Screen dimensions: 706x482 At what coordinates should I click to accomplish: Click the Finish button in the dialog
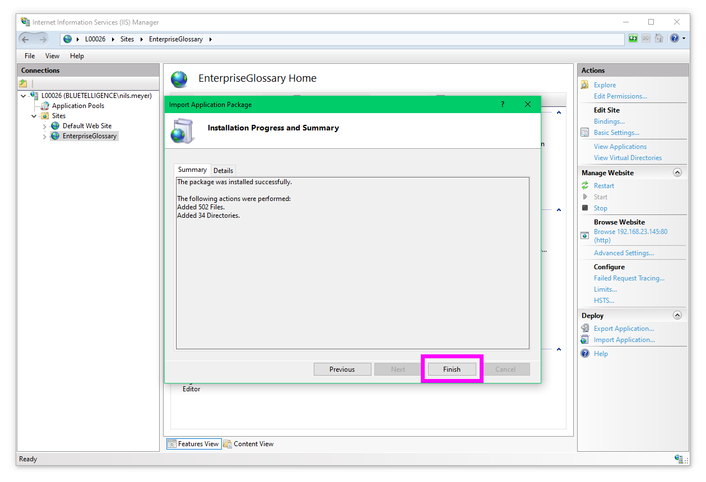click(452, 369)
